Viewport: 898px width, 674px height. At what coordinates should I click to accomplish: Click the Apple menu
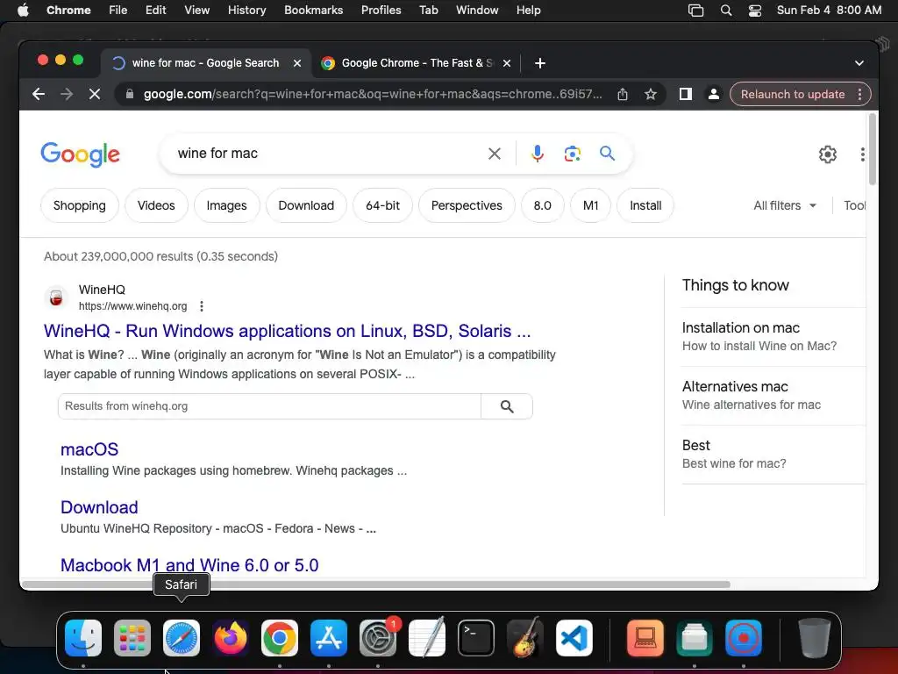(x=23, y=11)
